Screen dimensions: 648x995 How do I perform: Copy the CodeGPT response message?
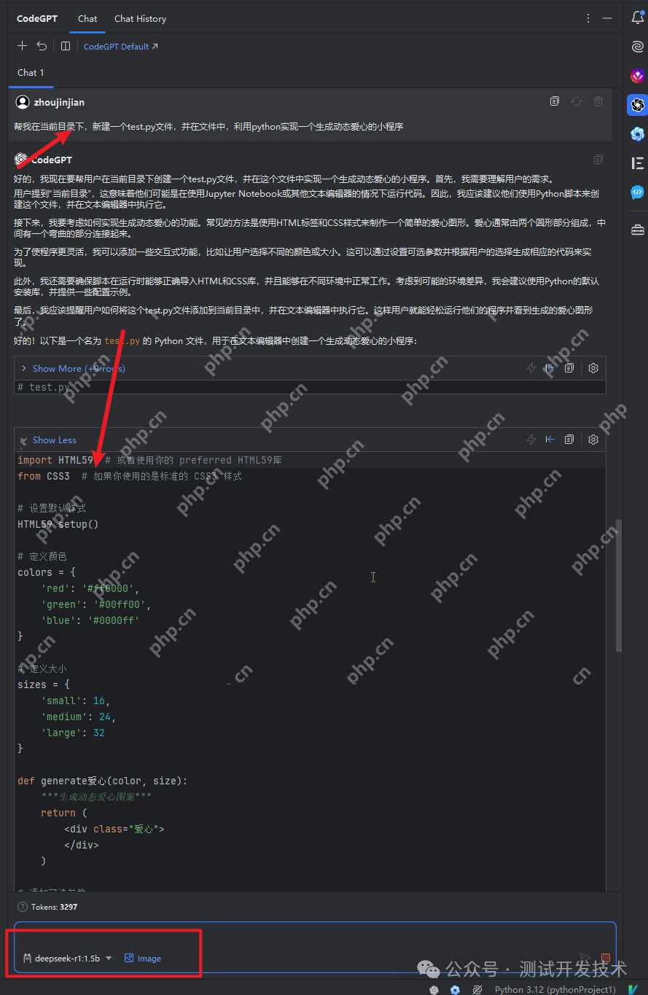click(x=598, y=159)
